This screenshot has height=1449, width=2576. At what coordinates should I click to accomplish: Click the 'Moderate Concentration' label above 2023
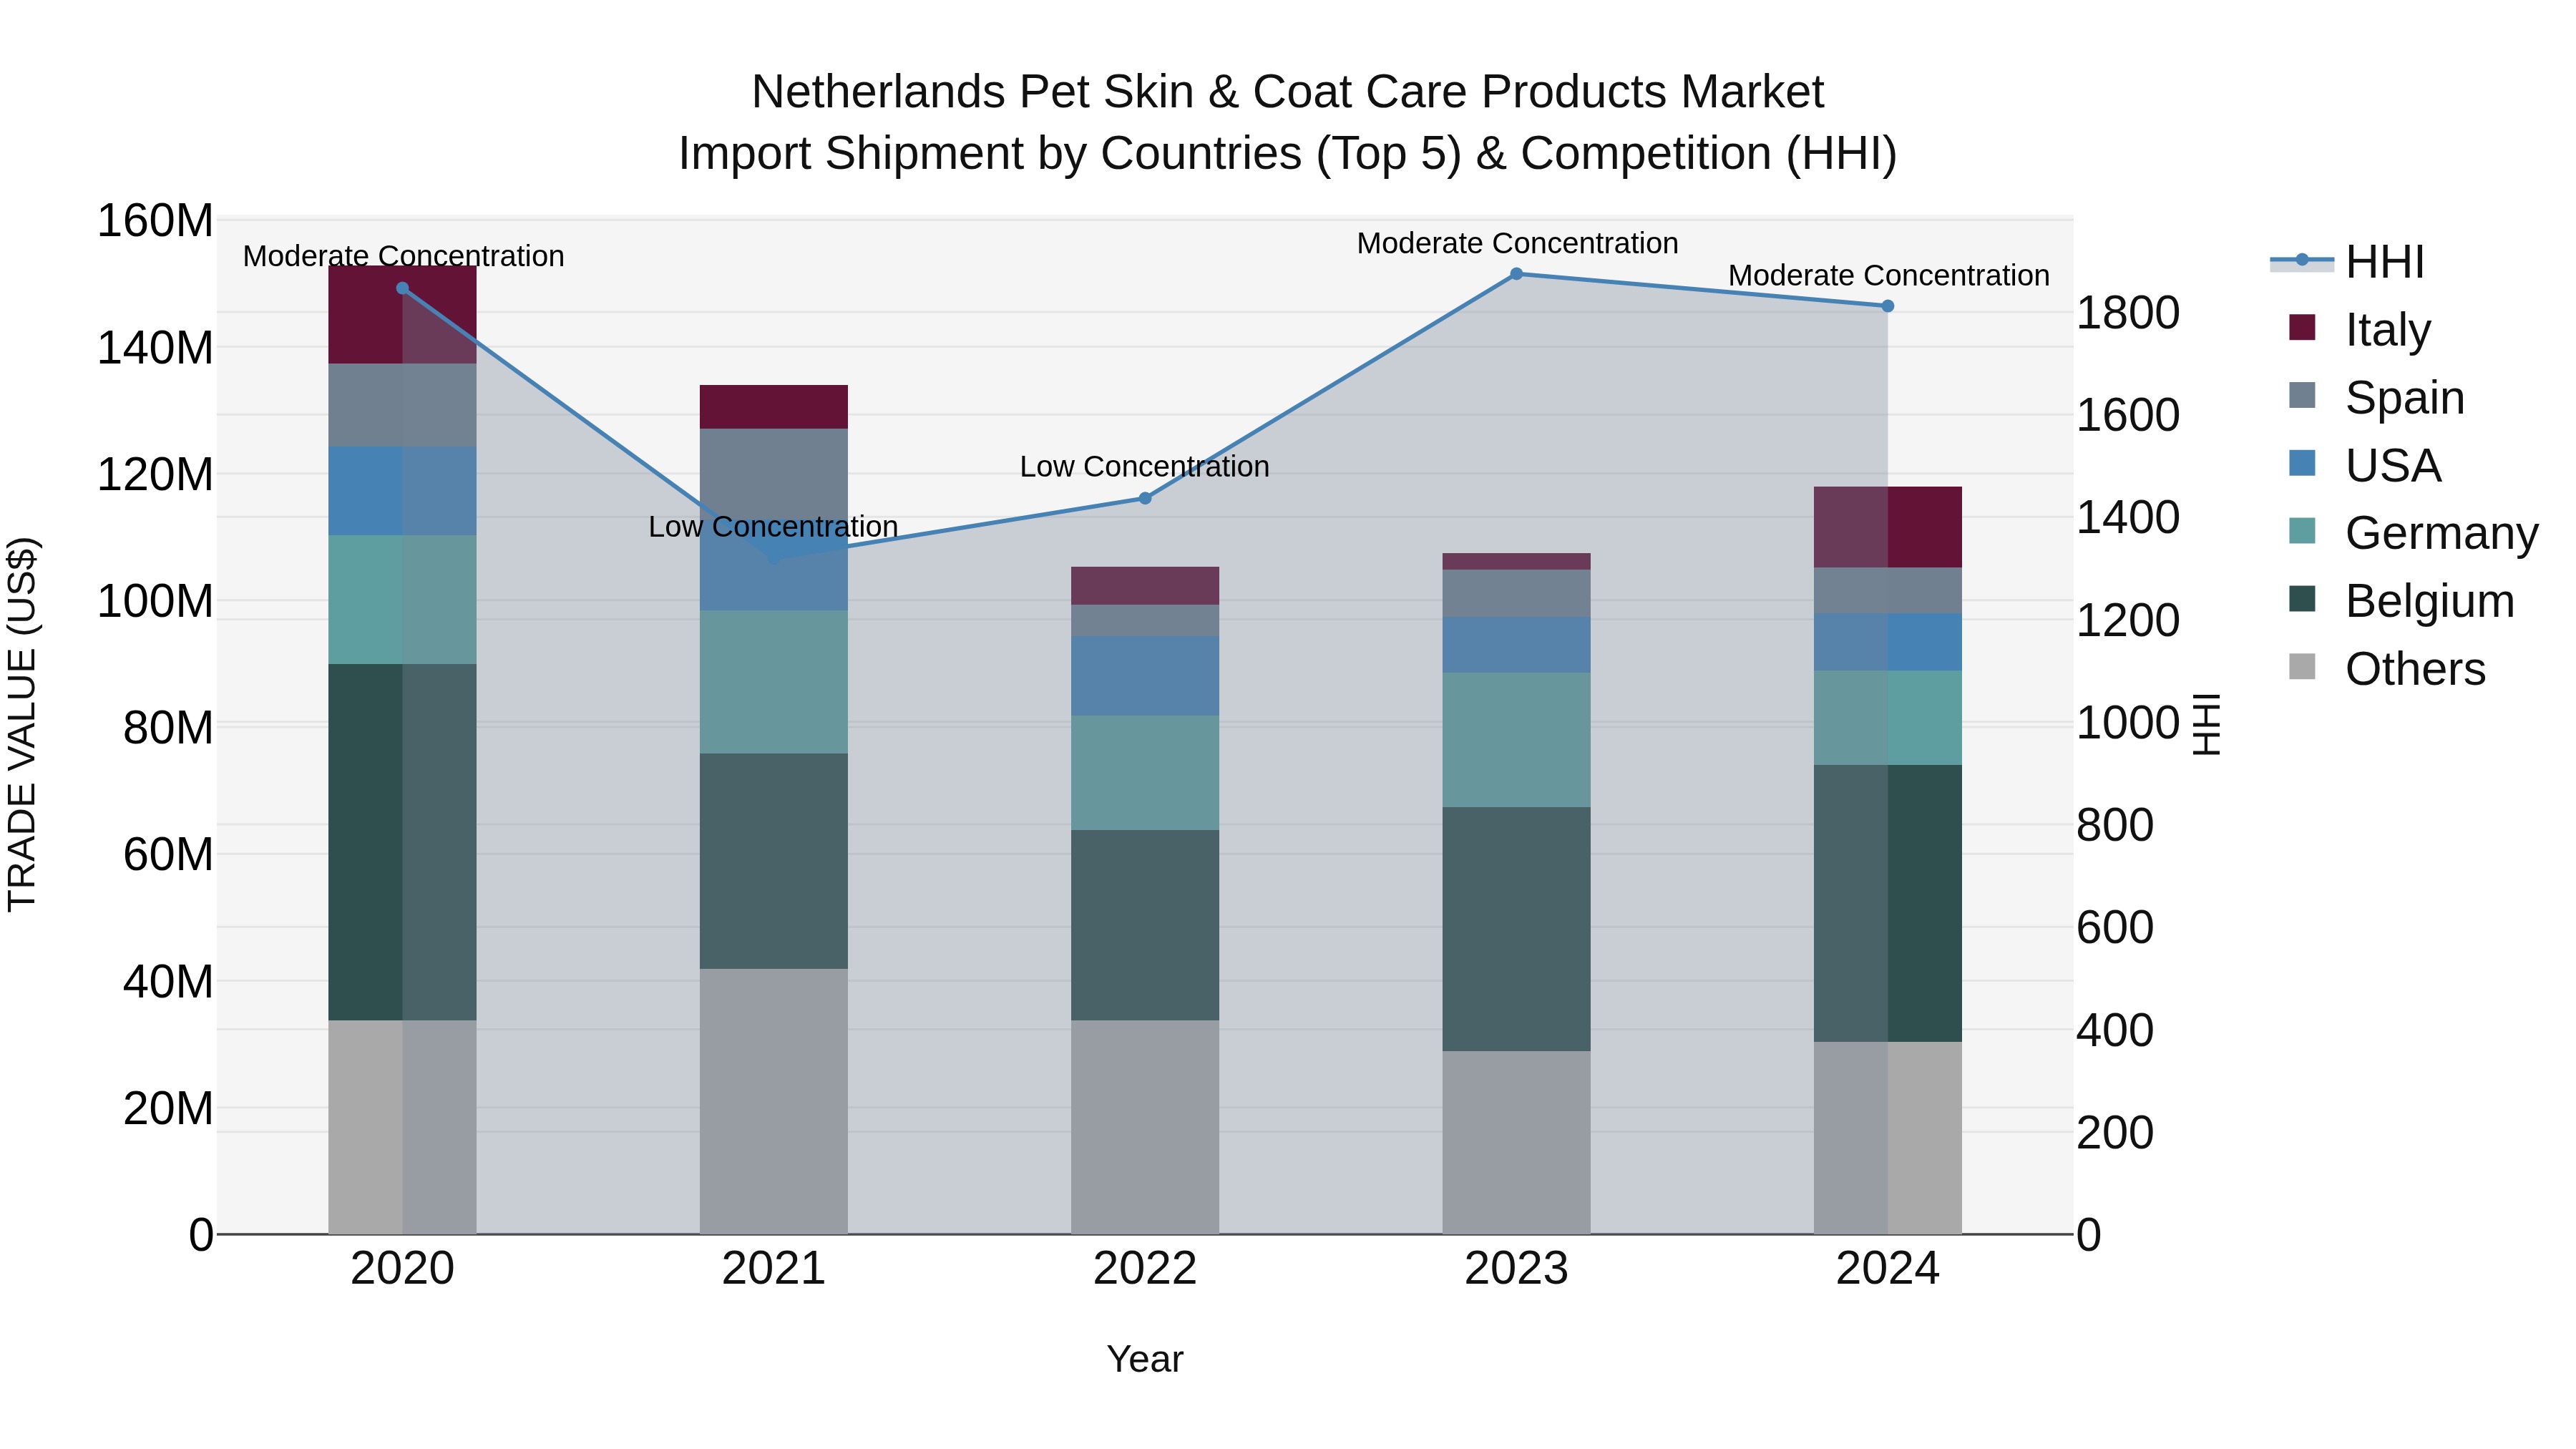click(x=1517, y=243)
